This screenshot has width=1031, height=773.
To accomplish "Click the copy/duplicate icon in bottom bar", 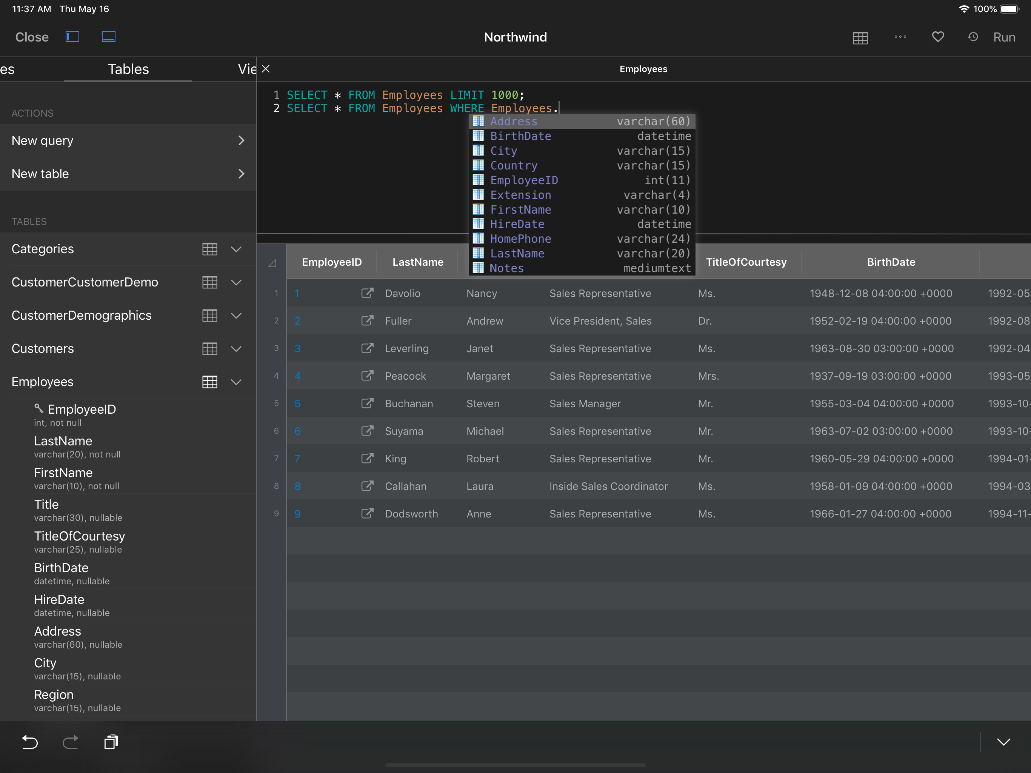I will 111,742.
